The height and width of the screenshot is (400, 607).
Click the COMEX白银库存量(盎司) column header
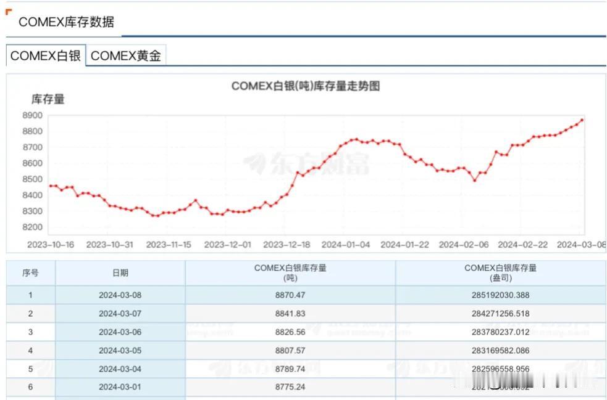501,273
